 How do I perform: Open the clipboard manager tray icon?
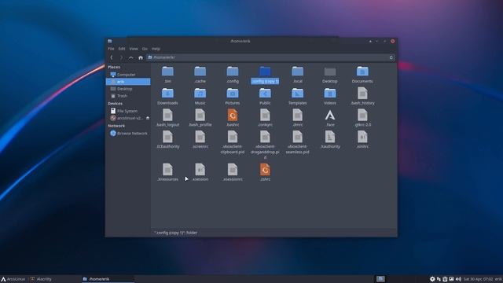[x=445, y=279]
